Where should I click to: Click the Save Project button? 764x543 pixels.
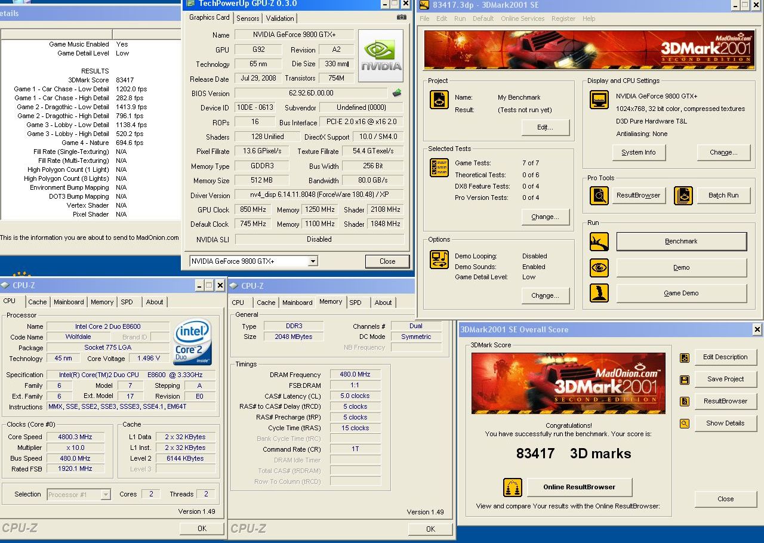coord(725,379)
